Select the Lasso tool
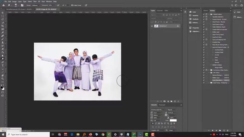244x137 pixels. 3,19
